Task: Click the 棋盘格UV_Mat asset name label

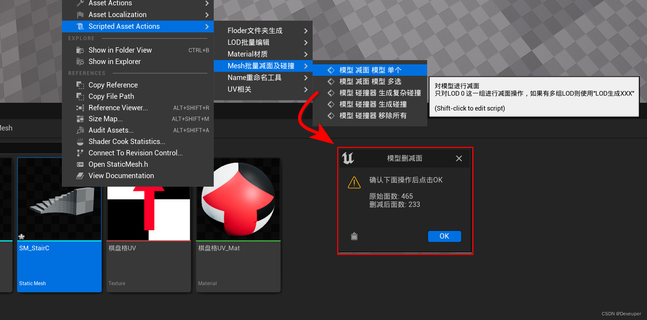Action: click(219, 248)
